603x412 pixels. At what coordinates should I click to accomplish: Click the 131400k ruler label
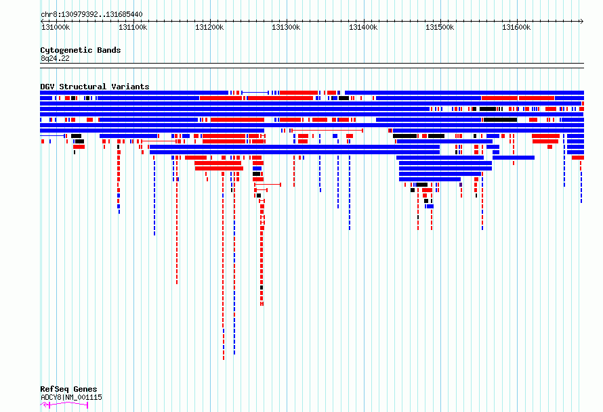point(363,27)
